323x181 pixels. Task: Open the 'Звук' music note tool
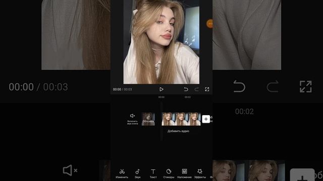pyautogui.click(x=138, y=173)
